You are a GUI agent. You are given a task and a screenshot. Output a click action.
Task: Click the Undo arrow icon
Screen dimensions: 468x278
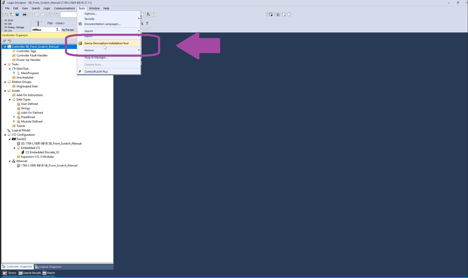[x=50, y=14]
